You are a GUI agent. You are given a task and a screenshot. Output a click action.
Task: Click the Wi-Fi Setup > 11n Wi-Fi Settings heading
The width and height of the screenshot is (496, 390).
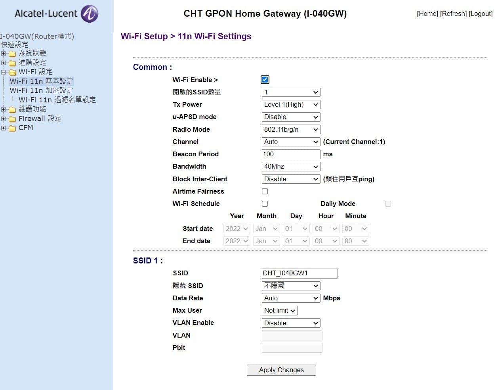click(186, 36)
